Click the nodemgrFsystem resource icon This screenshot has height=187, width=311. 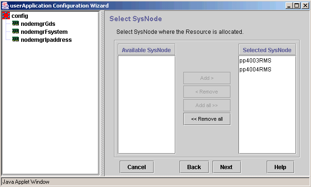[16, 31]
